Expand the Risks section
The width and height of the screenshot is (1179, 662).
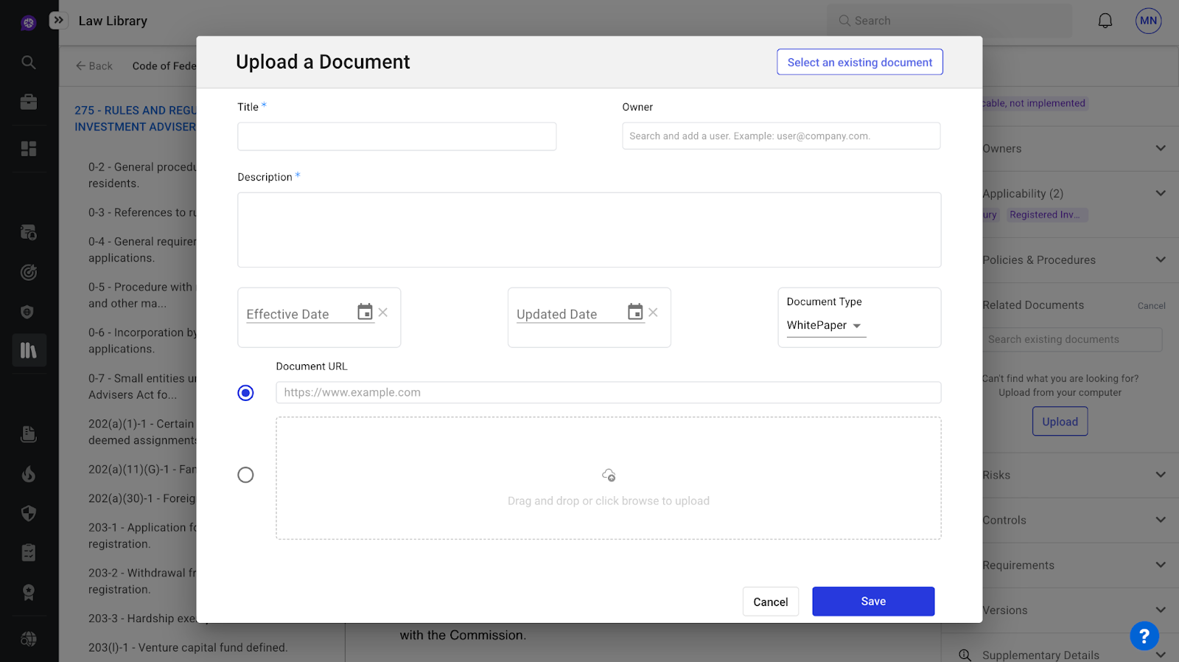1161,475
